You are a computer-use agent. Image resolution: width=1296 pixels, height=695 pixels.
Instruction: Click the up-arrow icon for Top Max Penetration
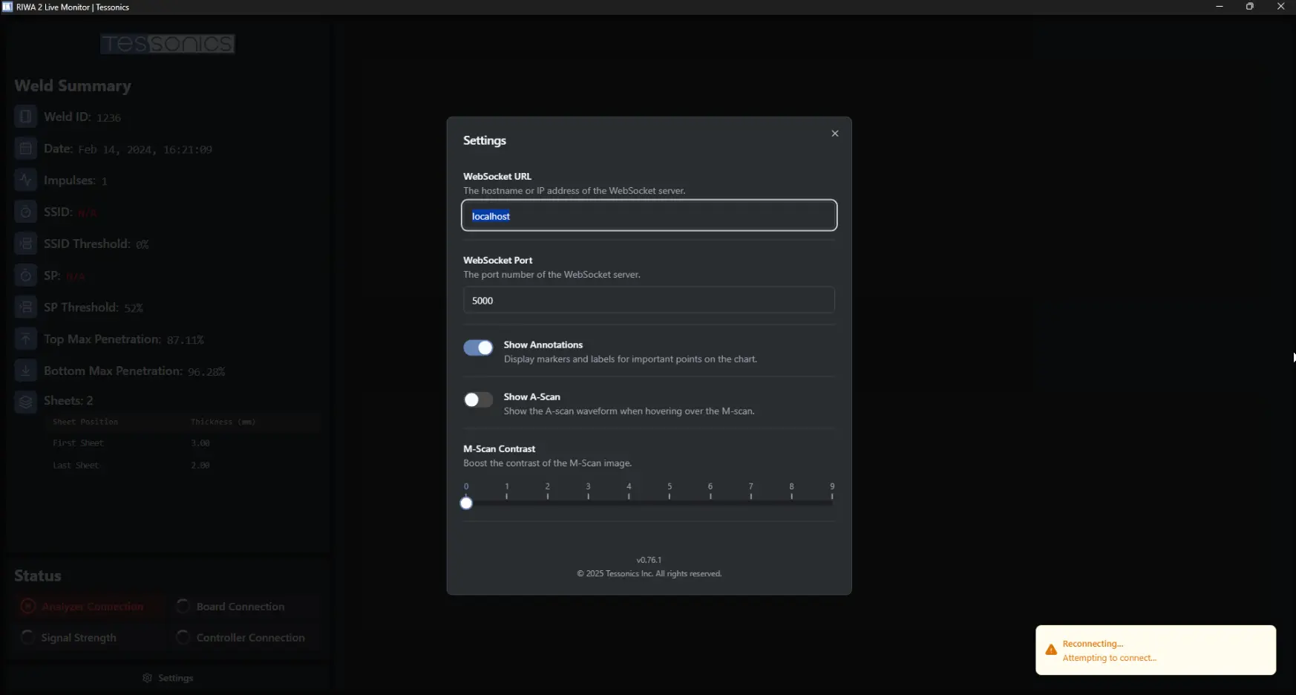[25, 339]
